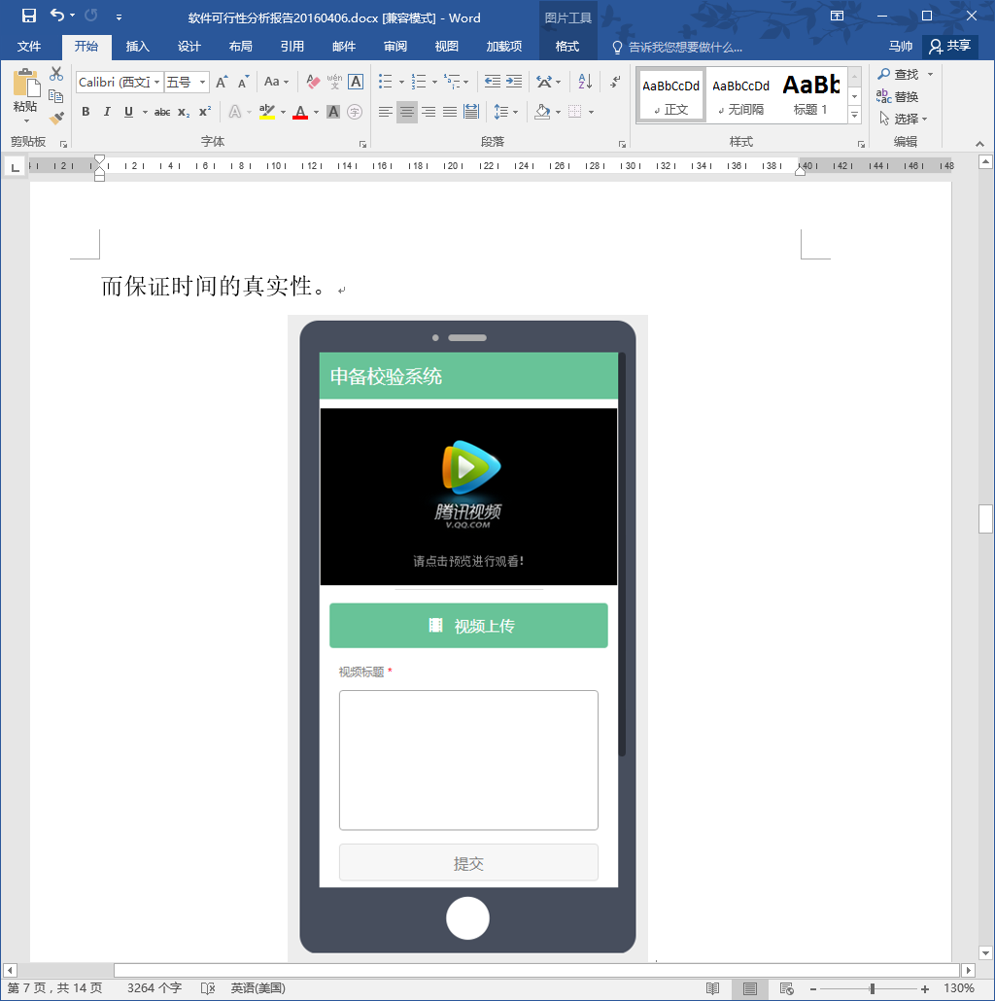Screen dimensions: 995x1001
Task: Toggle superscript formatting
Action: click(x=204, y=113)
